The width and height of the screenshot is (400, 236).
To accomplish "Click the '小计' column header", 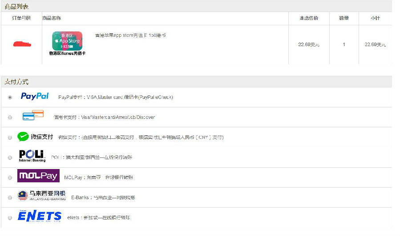I will click(375, 18).
